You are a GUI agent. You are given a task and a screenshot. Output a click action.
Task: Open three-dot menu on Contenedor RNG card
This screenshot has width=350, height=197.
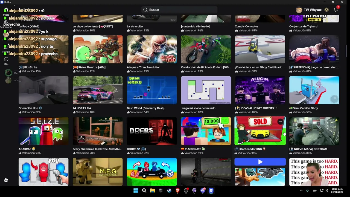280,122
